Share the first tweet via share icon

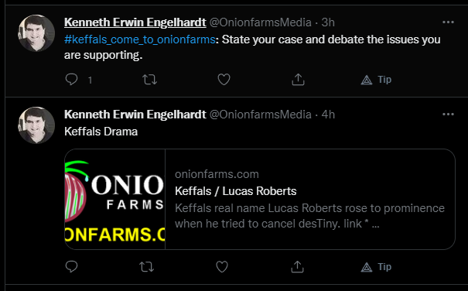click(298, 80)
